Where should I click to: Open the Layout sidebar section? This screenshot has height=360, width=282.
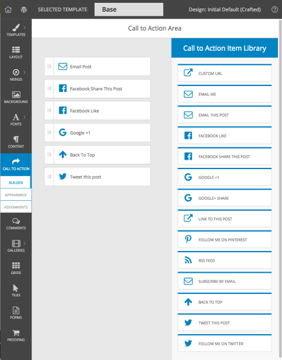[16, 52]
